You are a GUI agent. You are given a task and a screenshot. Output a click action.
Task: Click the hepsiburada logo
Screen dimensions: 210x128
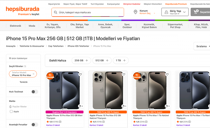tap(22, 10)
